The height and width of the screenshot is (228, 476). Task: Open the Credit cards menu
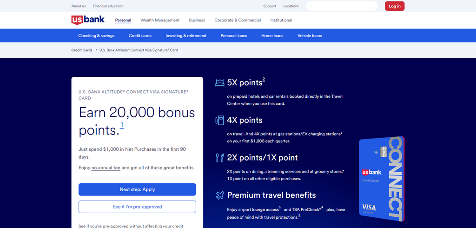pos(140,35)
